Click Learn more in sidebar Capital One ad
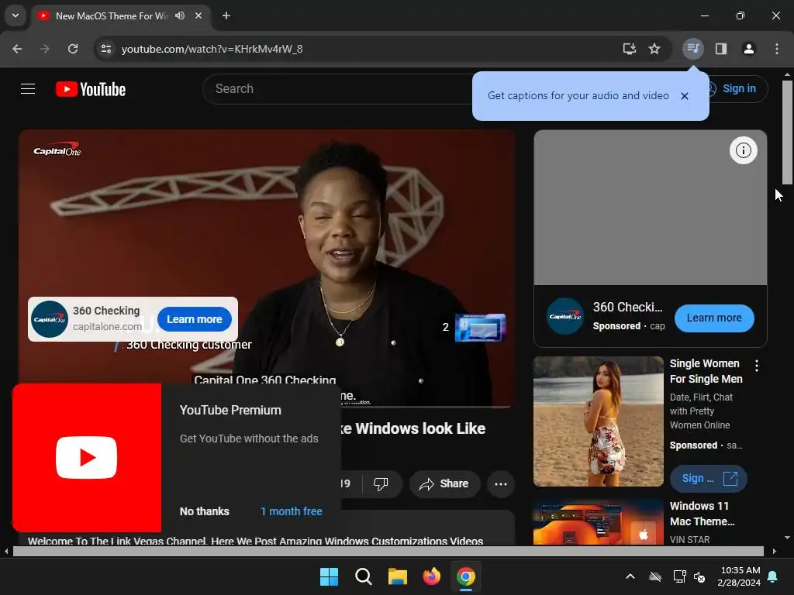Viewport: 794px width, 595px height. tap(714, 318)
